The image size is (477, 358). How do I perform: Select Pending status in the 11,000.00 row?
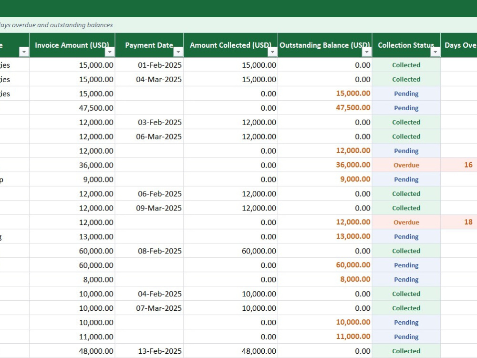[x=406, y=337]
